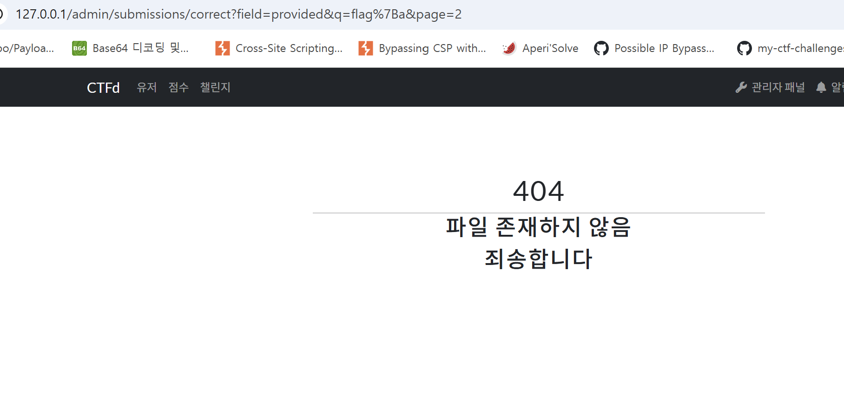Open the 챌린지 menu item

pos(215,87)
